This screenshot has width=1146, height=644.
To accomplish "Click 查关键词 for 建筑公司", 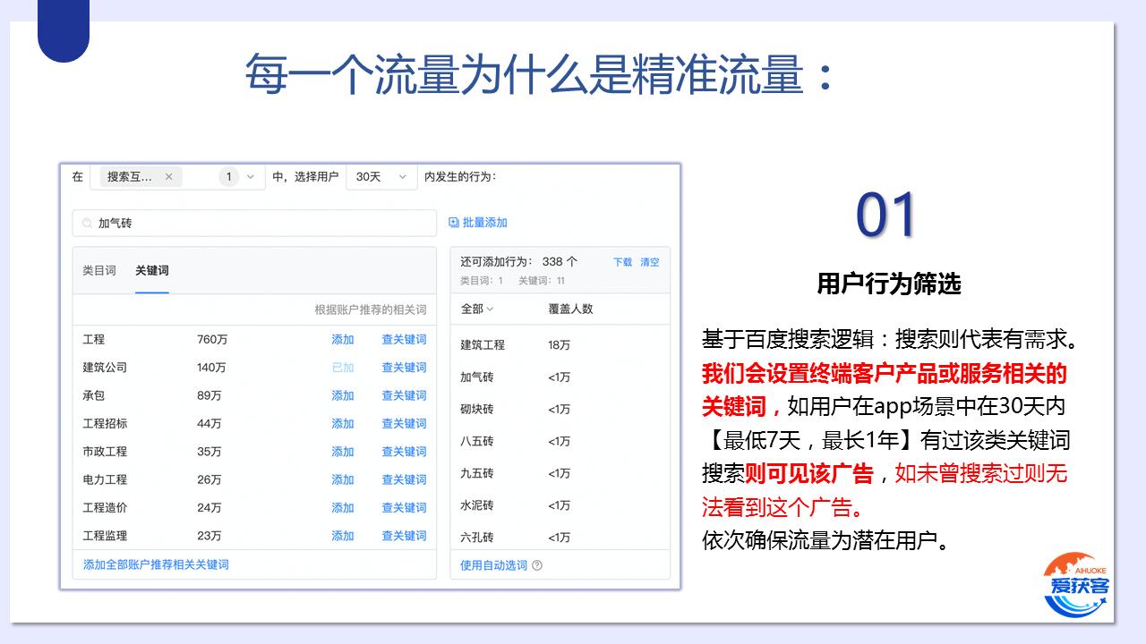I will tap(404, 367).
